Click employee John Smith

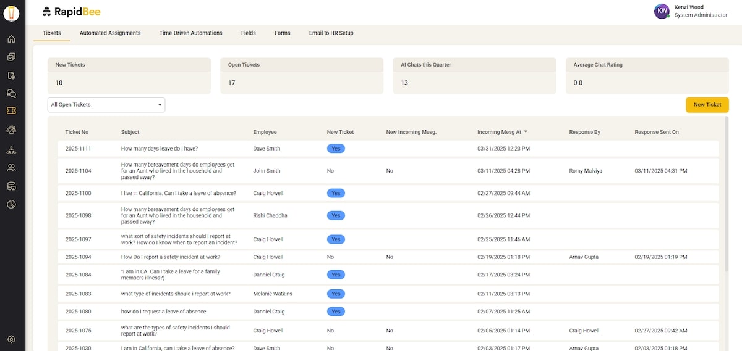click(x=267, y=171)
